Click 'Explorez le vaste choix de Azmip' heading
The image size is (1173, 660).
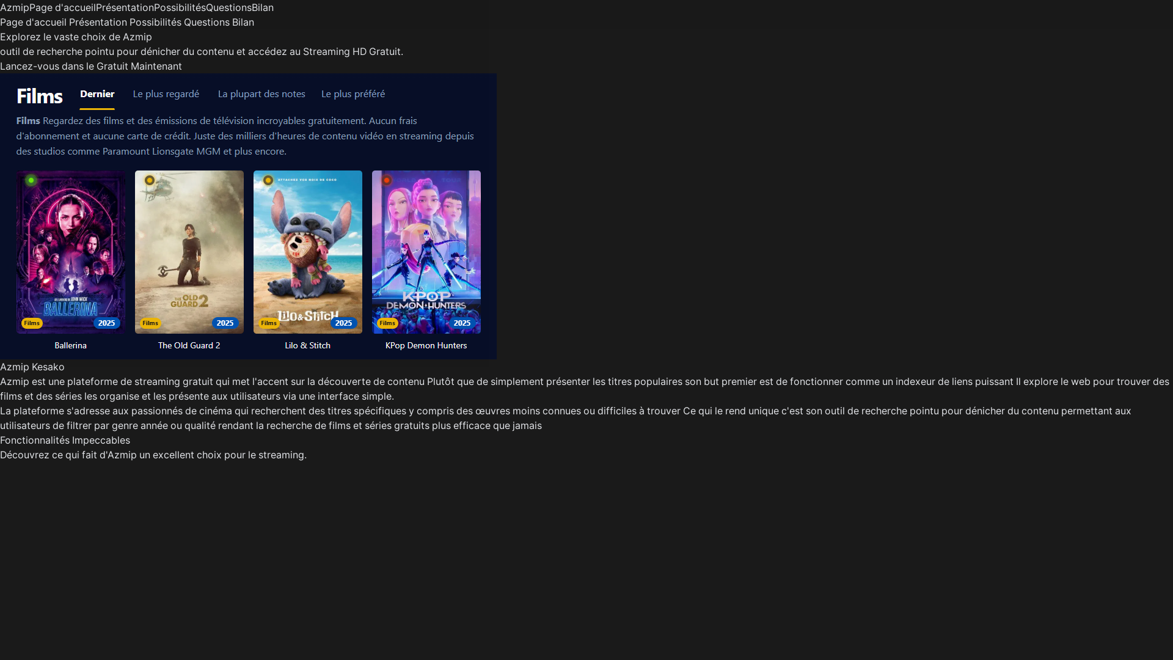point(76,37)
